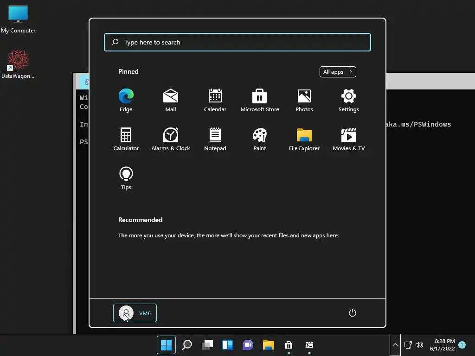Expand the All apps list
This screenshot has height=356, width=475.
coord(338,72)
